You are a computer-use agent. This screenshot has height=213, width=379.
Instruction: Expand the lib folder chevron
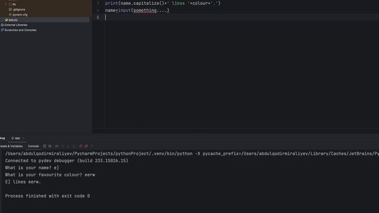tap(6, 4)
